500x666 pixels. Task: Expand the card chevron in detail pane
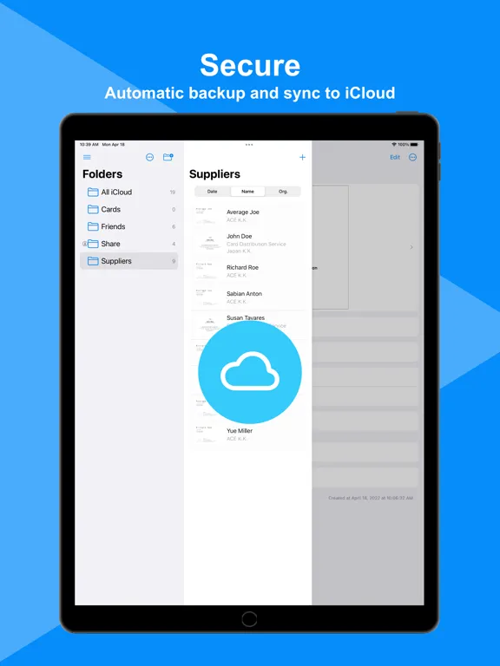point(411,247)
